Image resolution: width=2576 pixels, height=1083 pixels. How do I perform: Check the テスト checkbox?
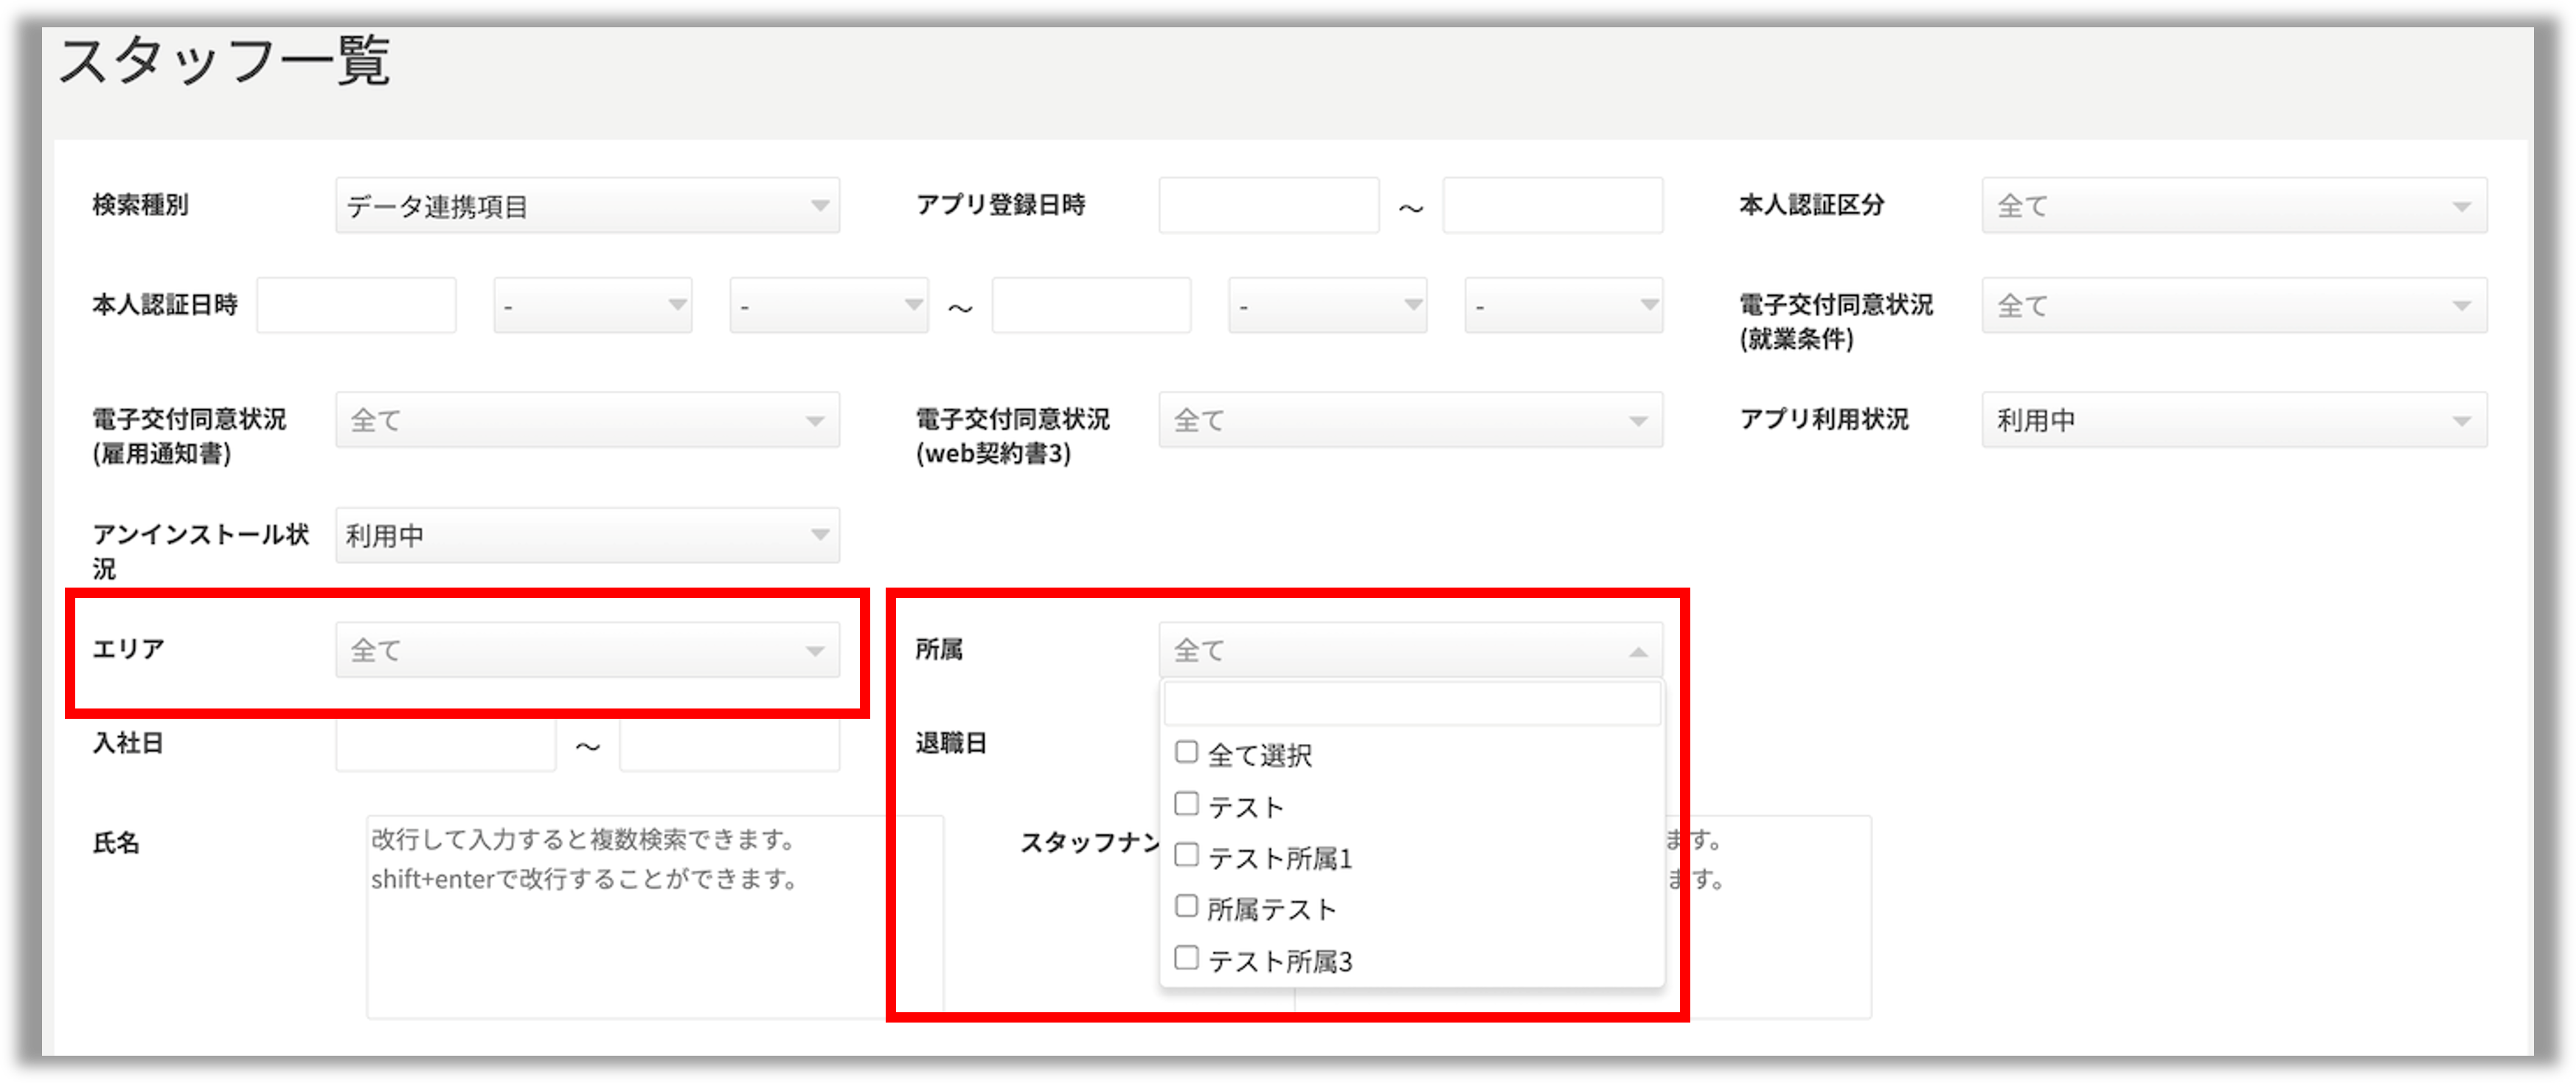pos(1186,805)
